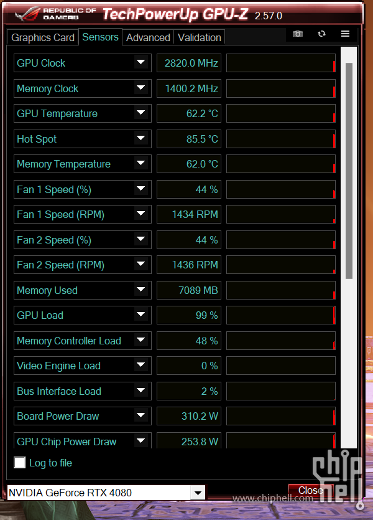The image size is (373, 520).
Task: Click the Memory Used history graph
Action: click(280, 290)
